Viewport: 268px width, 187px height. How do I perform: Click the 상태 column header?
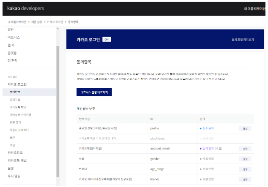pos(202,119)
